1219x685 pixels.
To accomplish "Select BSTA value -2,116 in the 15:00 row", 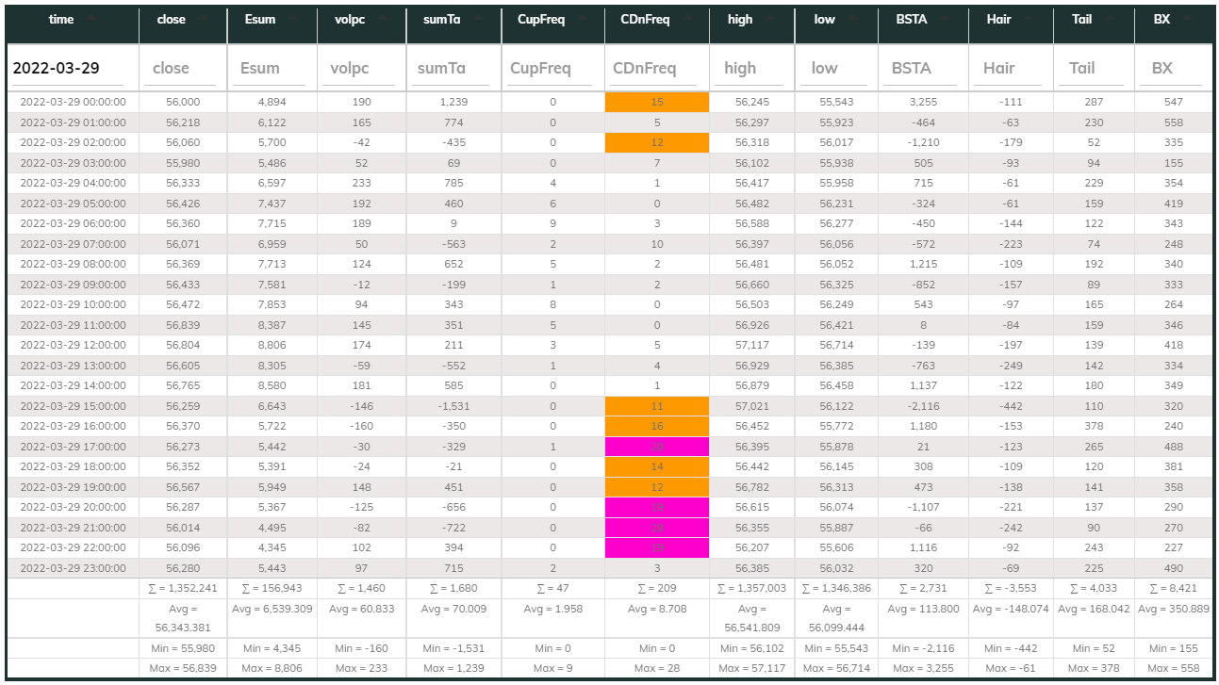I will coord(923,406).
